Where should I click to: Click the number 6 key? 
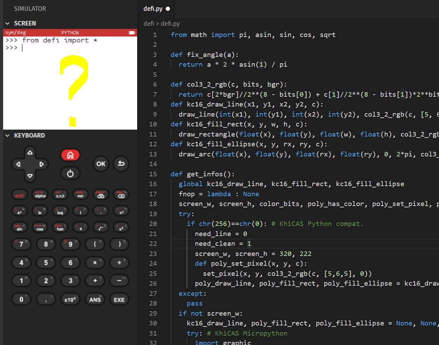[x=70, y=262]
